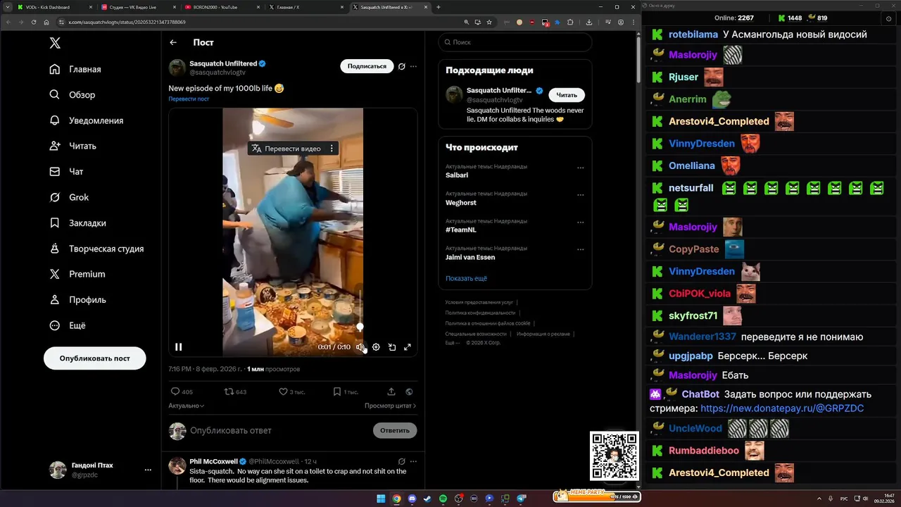This screenshot has width=901, height=507.
Task: Open browser extensions puzzle icon
Action: pos(570,23)
